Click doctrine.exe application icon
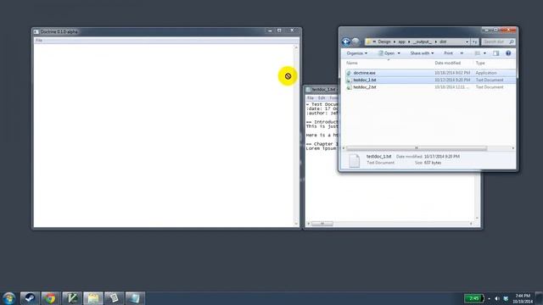The image size is (543, 305). pos(349,73)
